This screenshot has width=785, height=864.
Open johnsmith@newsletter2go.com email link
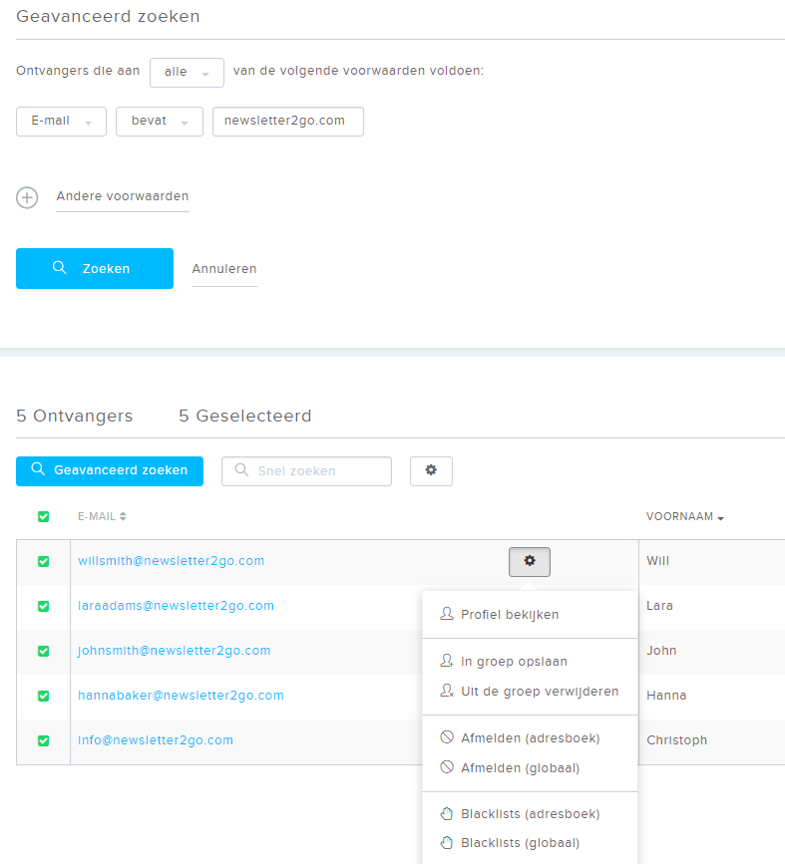click(x=175, y=651)
